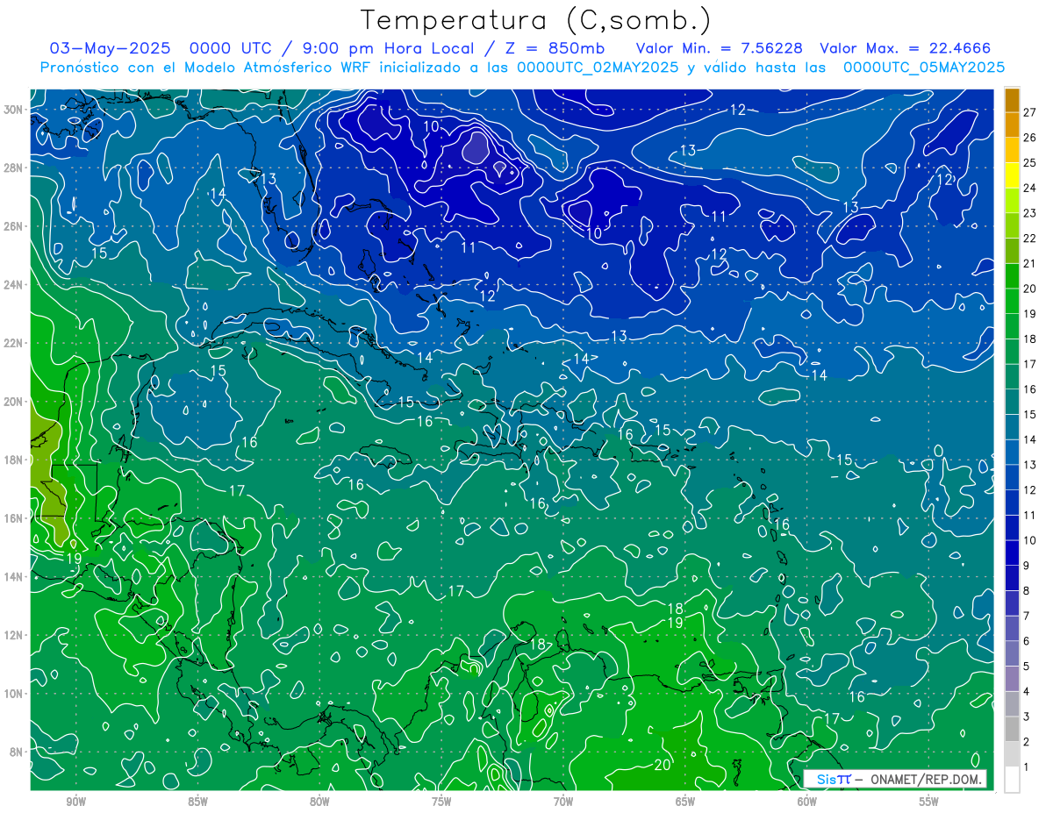Select 'Valor Max. = 22.4666' text
This screenshot has height=813, width=1053.
[906, 48]
